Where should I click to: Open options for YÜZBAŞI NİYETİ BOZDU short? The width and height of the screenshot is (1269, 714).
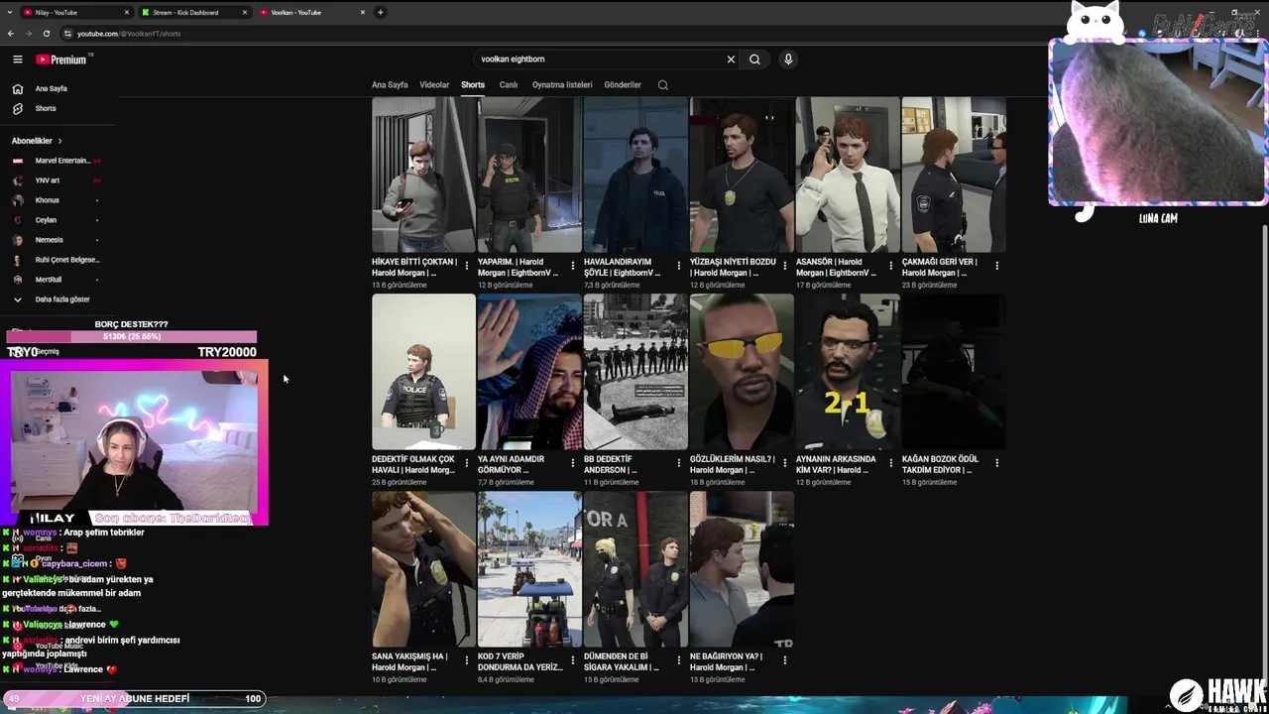tap(784, 266)
